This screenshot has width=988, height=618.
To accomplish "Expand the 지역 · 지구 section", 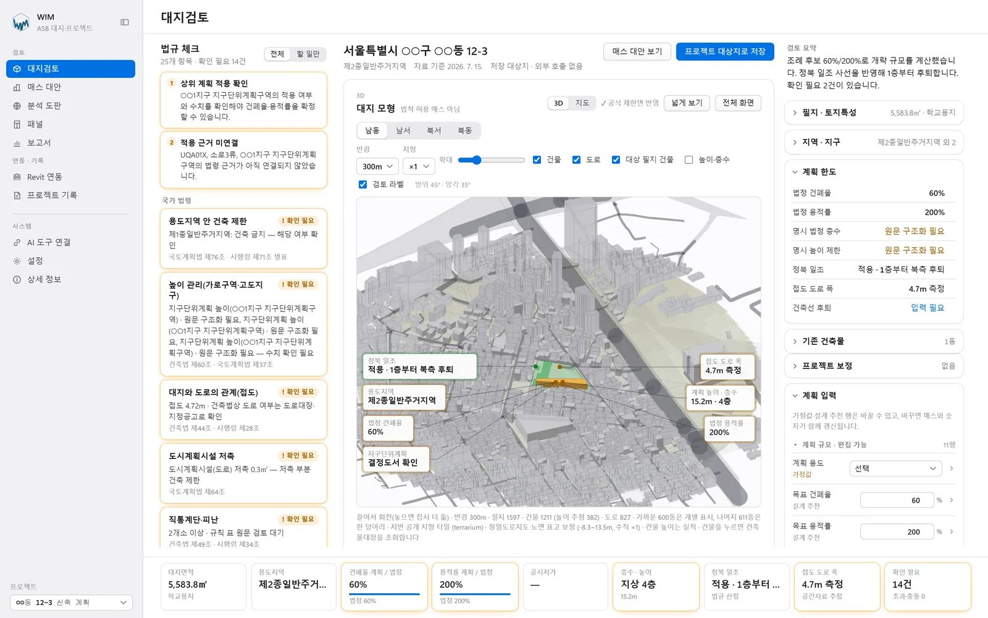I will click(874, 142).
